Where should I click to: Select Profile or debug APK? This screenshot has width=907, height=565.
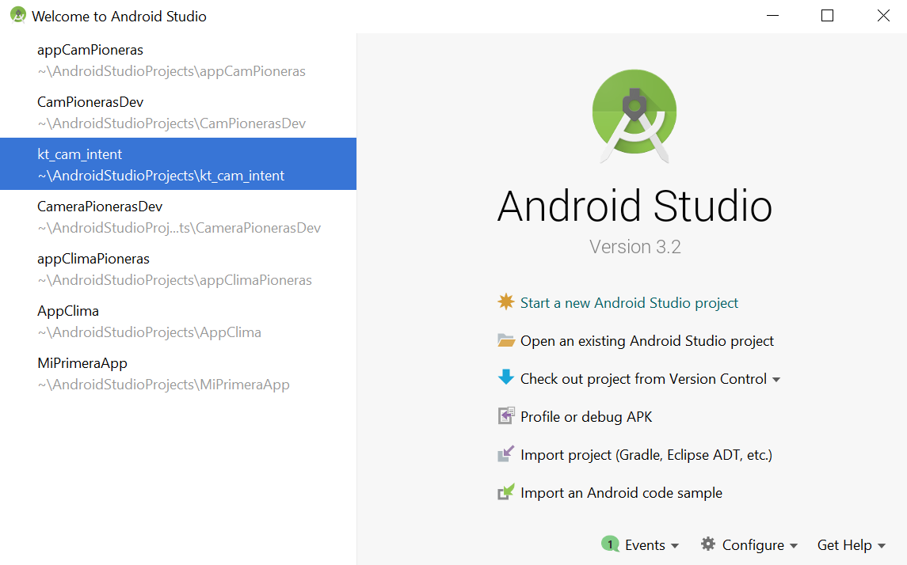[586, 417]
